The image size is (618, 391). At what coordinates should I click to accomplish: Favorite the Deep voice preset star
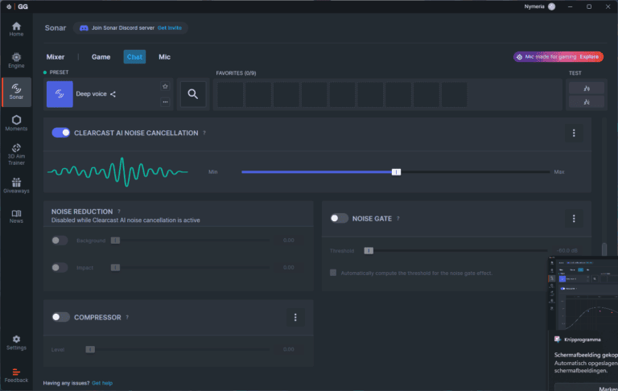point(165,86)
